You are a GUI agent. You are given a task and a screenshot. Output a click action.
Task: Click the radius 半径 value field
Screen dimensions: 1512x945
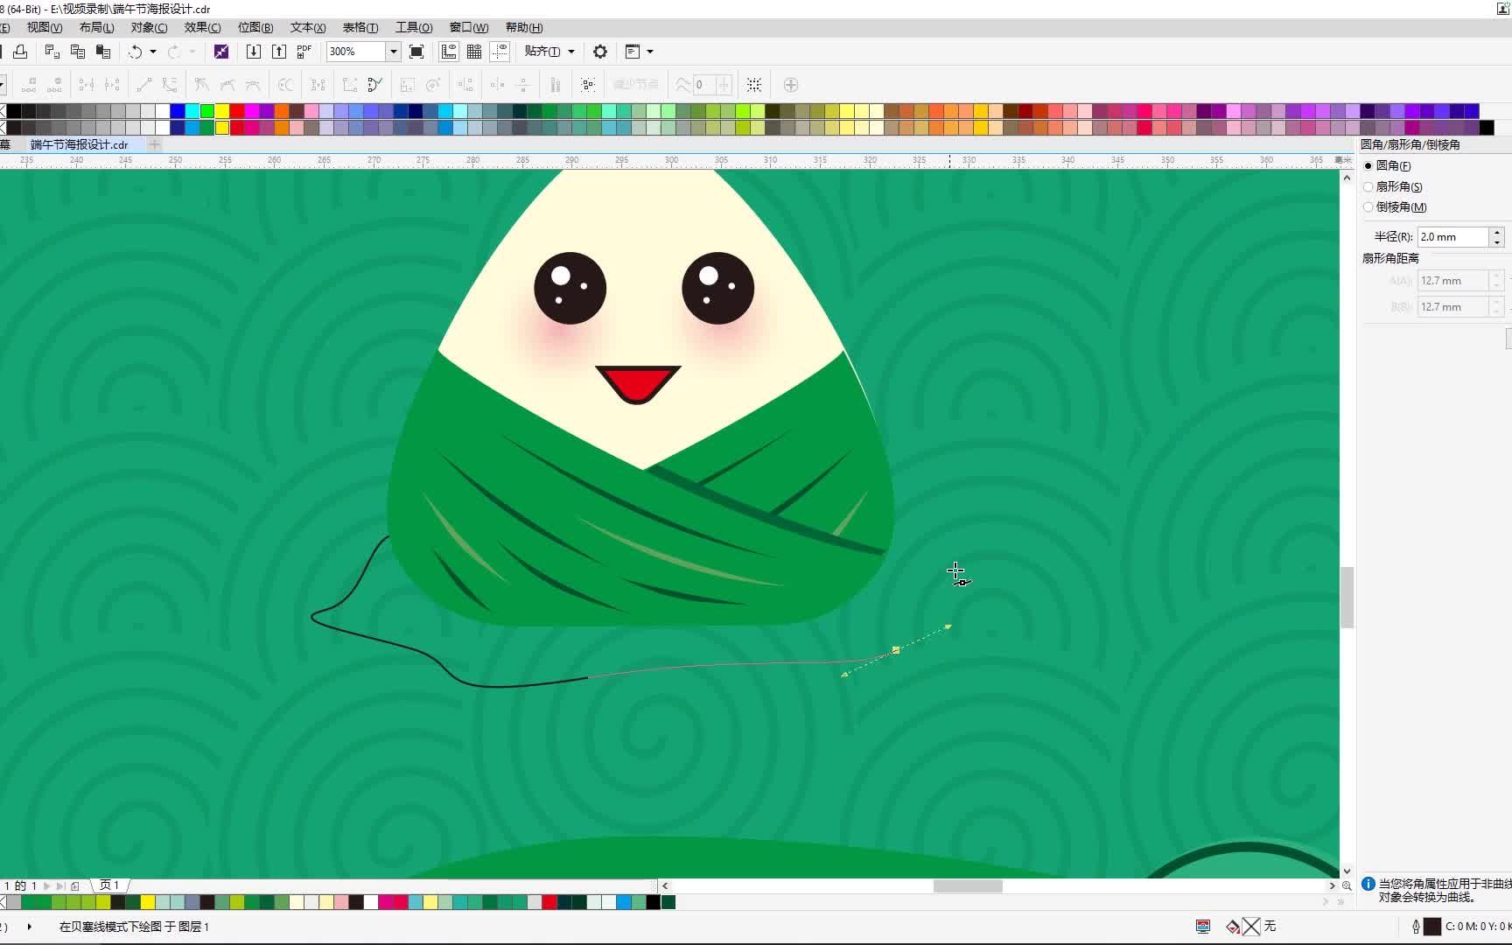click(1452, 237)
